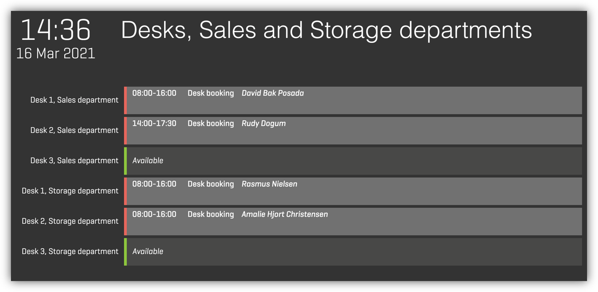Image resolution: width=598 pixels, height=292 pixels.
Task: Click the 16 Mar 2021 date
Action: tap(56, 54)
